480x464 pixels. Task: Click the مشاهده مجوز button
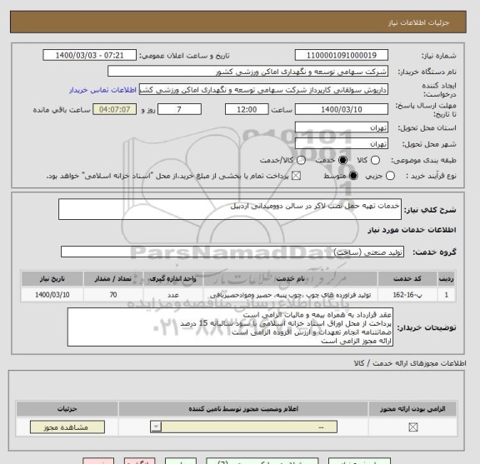[67, 427]
